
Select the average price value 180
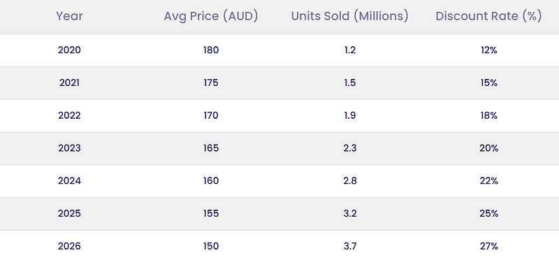pos(211,50)
